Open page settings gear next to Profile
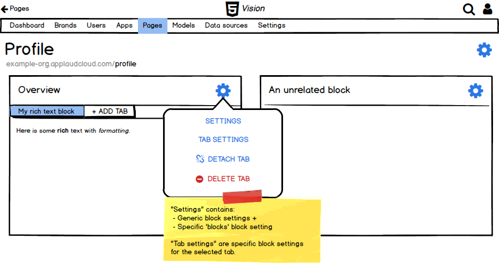499x263 pixels. pyautogui.click(x=484, y=50)
